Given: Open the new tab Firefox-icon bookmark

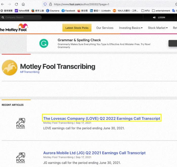Looking at the screenshot, I should pyautogui.click(x=82, y=11).
